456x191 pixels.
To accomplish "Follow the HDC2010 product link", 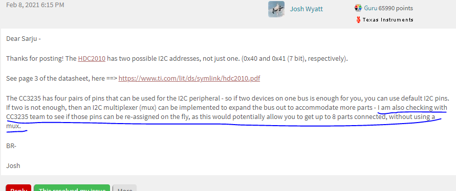I will point(92,59).
